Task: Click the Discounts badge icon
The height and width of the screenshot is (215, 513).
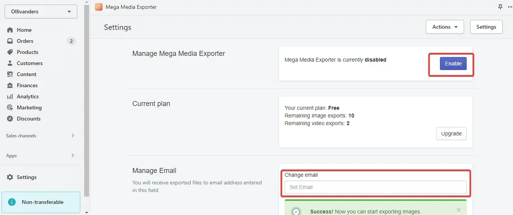Action: (x=10, y=119)
